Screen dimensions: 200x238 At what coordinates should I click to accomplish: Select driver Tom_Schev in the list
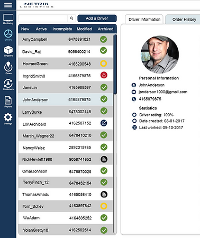tap(66, 206)
